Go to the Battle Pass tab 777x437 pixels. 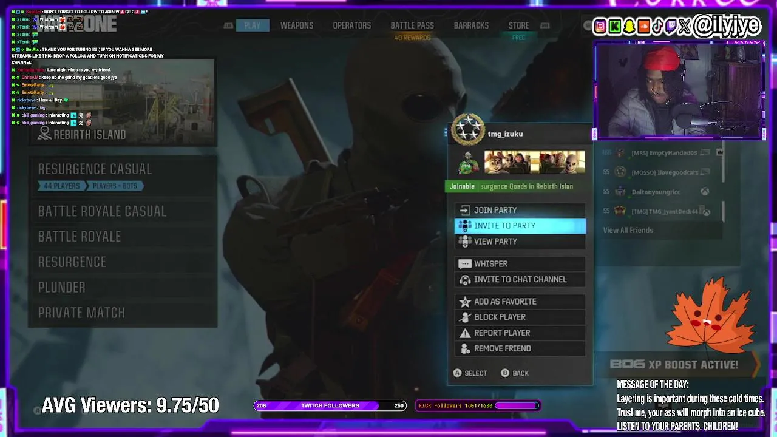click(x=412, y=25)
